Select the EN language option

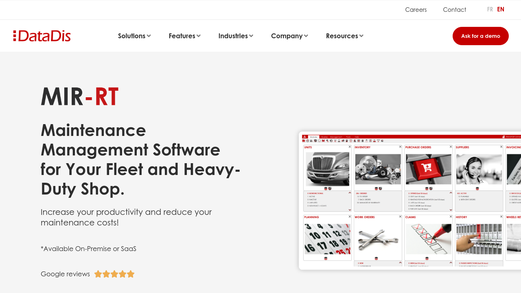pyautogui.click(x=501, y=9)
